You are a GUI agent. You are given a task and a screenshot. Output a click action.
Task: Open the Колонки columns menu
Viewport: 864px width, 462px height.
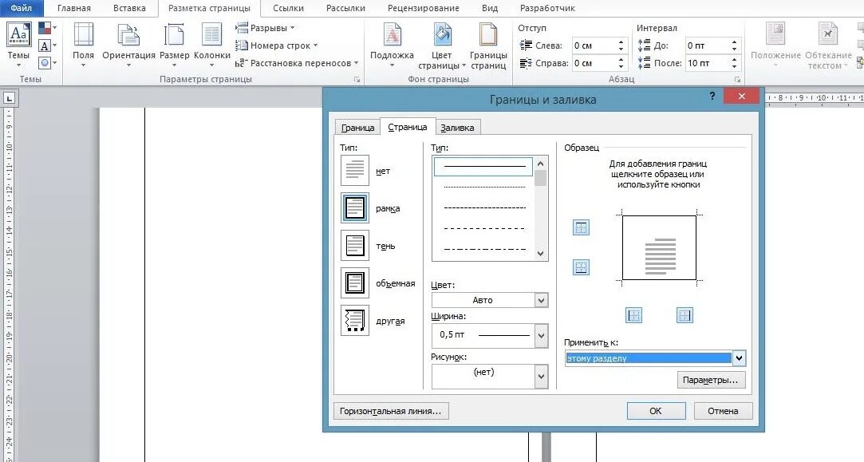point(211,44)
